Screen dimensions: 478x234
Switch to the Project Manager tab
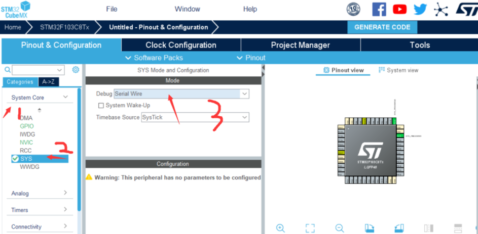tap(301, 45)
